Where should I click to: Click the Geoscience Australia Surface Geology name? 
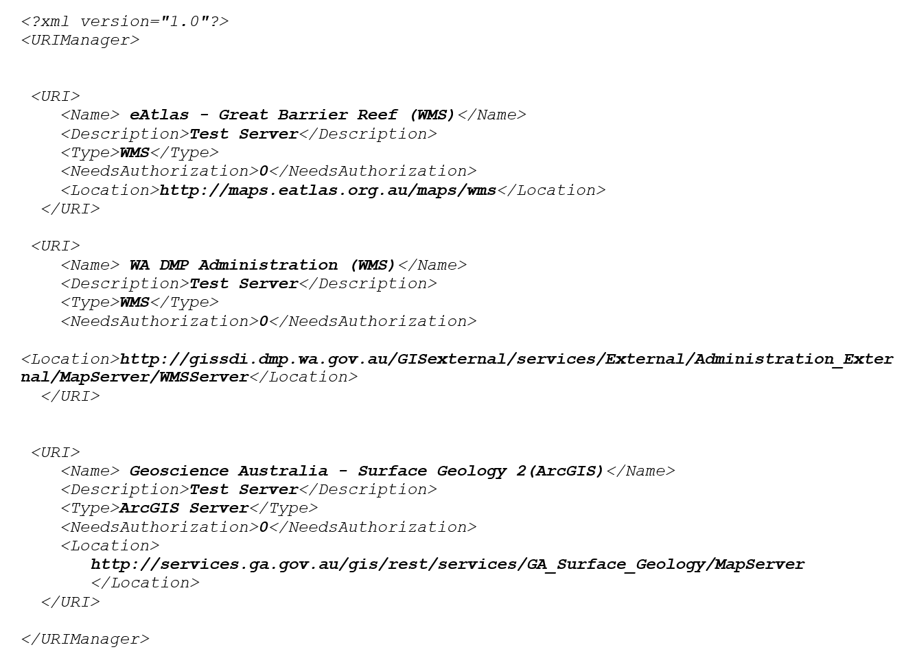pos(367,471)
